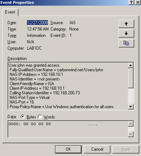Click the Calling-Station-Identifier line
This screenshot has width=141, height=156.
click(45, 93)
